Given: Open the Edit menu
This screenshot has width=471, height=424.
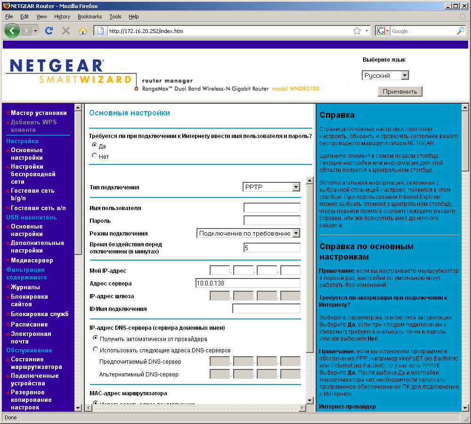Looking at the screenshot, I should tap(24, 16).
